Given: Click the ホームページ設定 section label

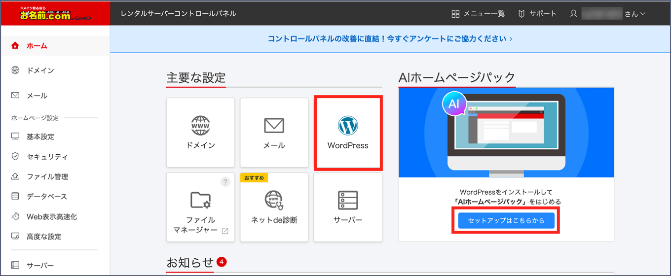Looking at the screenshot, I should [x=35, y=118].
